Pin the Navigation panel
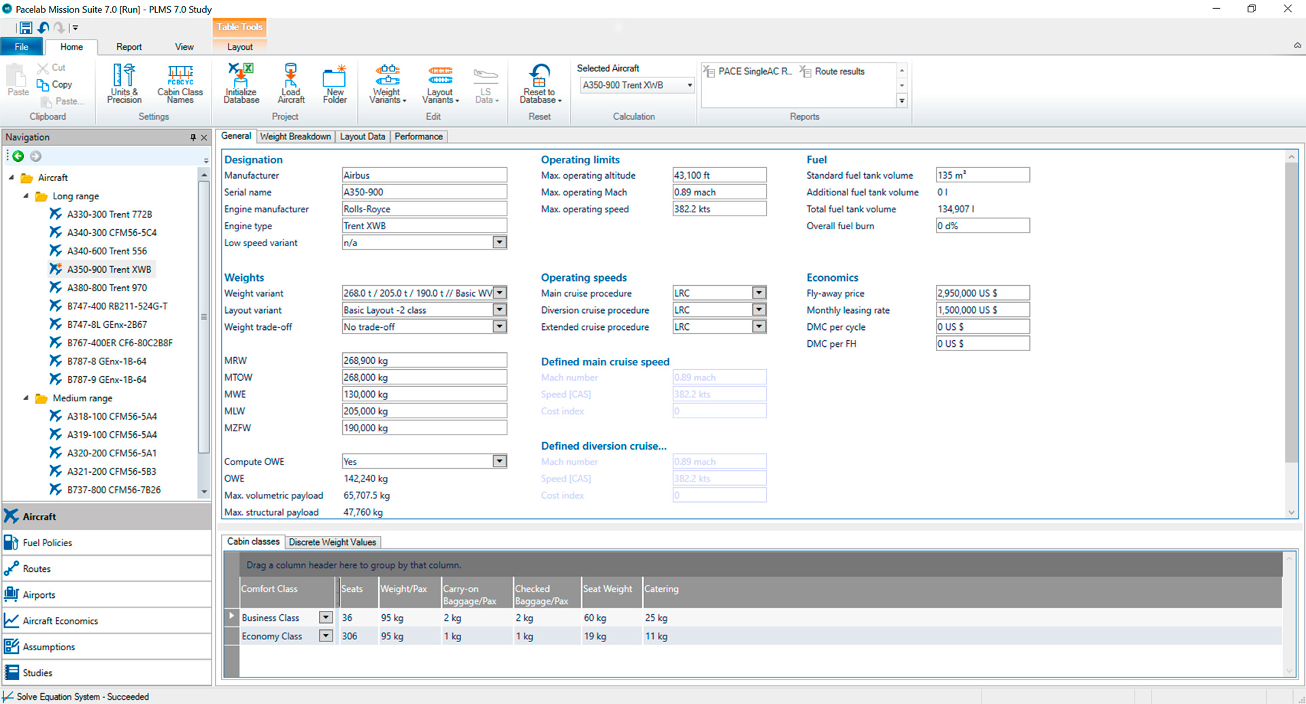 [x=193, y=137]
